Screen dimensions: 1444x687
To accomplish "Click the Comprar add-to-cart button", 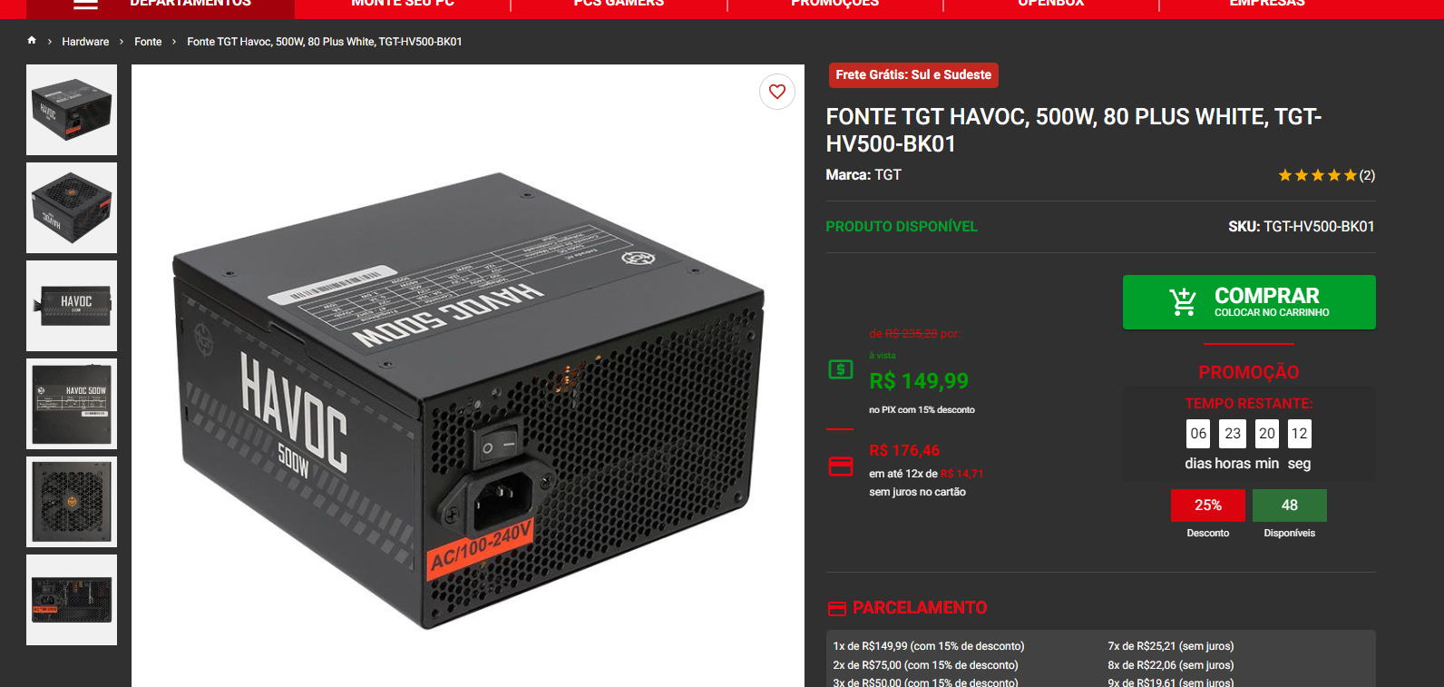I will pos(1249,302).
